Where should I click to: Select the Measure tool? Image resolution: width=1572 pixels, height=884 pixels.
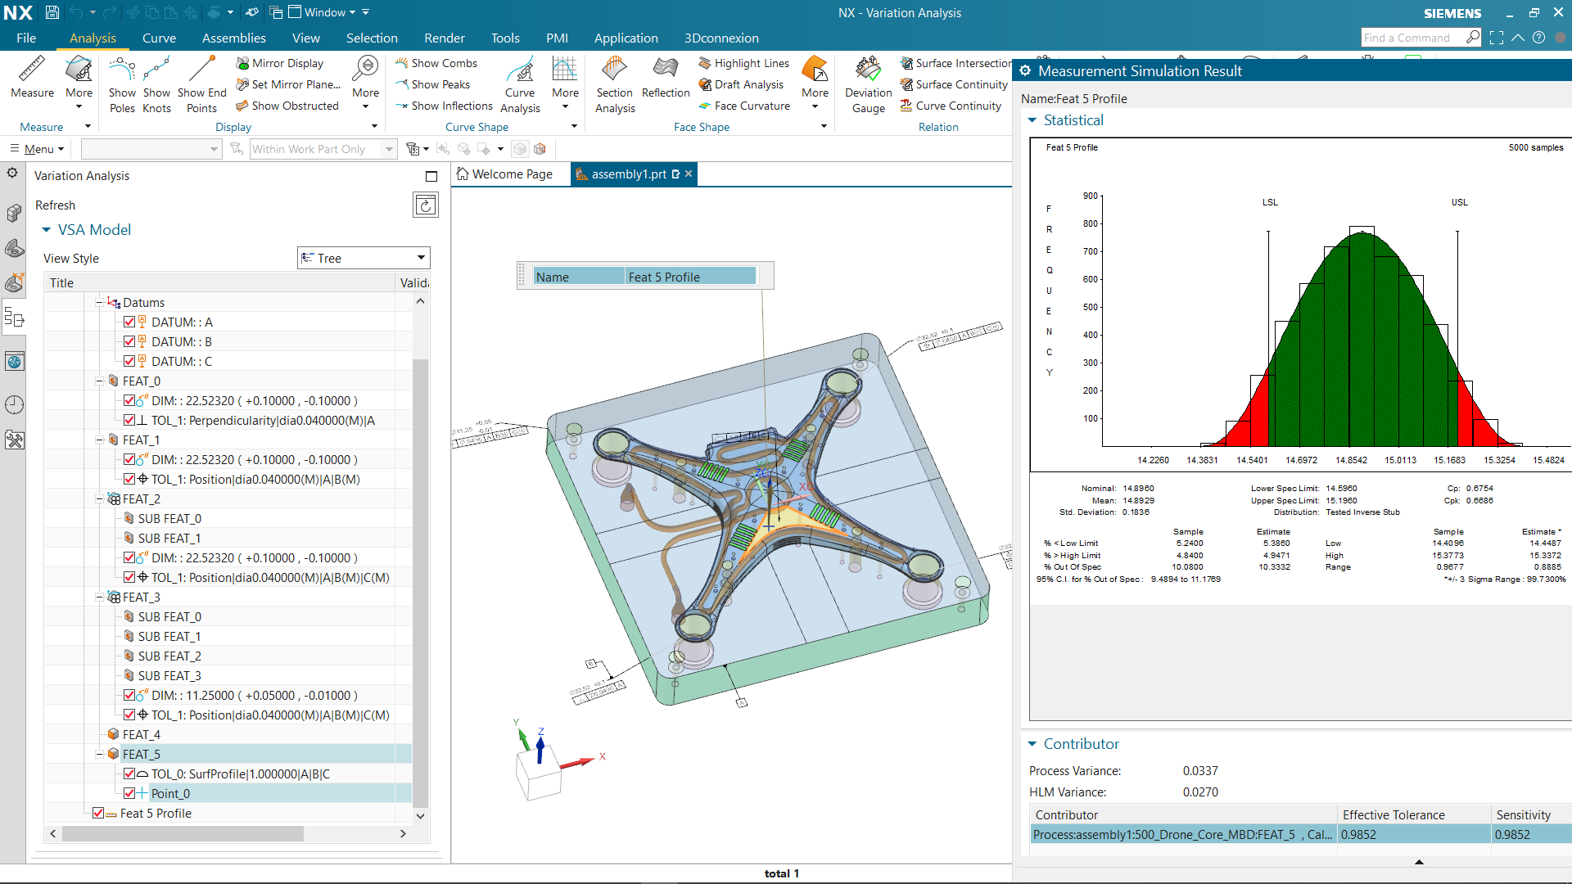(31, 79)
